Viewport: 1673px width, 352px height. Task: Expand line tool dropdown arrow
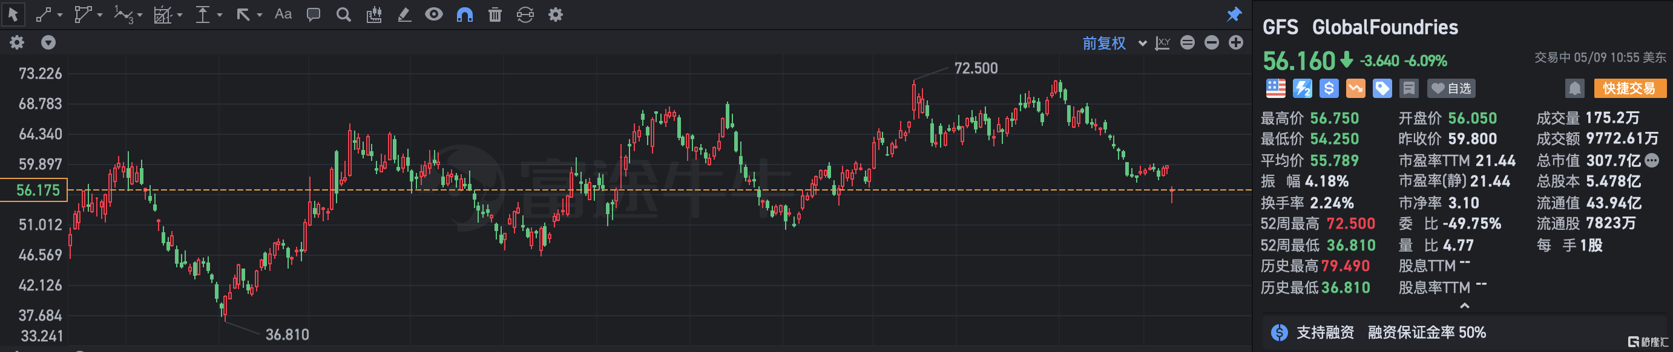[60, 15]
